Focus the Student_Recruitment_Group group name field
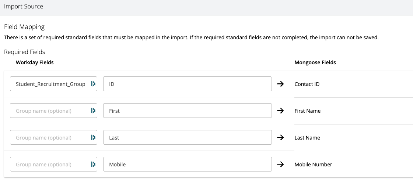Viewport: 413px width, 184px height. [50, 84]
